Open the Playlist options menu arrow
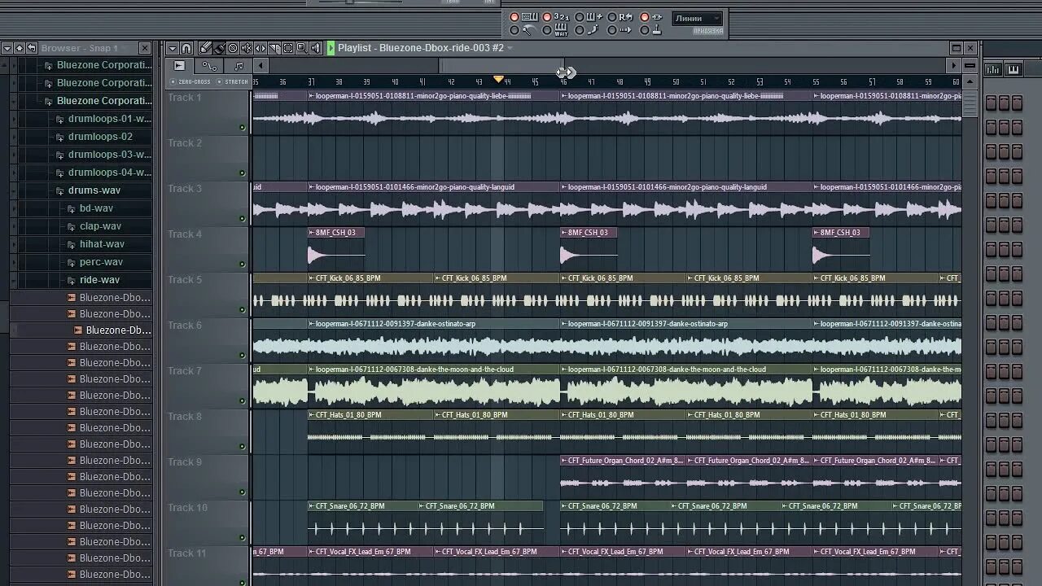 (173, 48)
